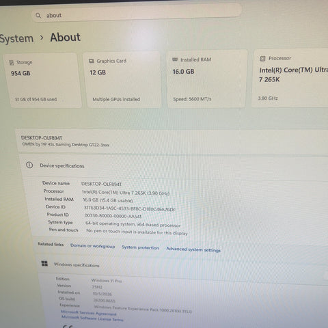The image size is (328, 328).
Task: Open the Graphics Card 12 GB card
Action: point(123,80)
